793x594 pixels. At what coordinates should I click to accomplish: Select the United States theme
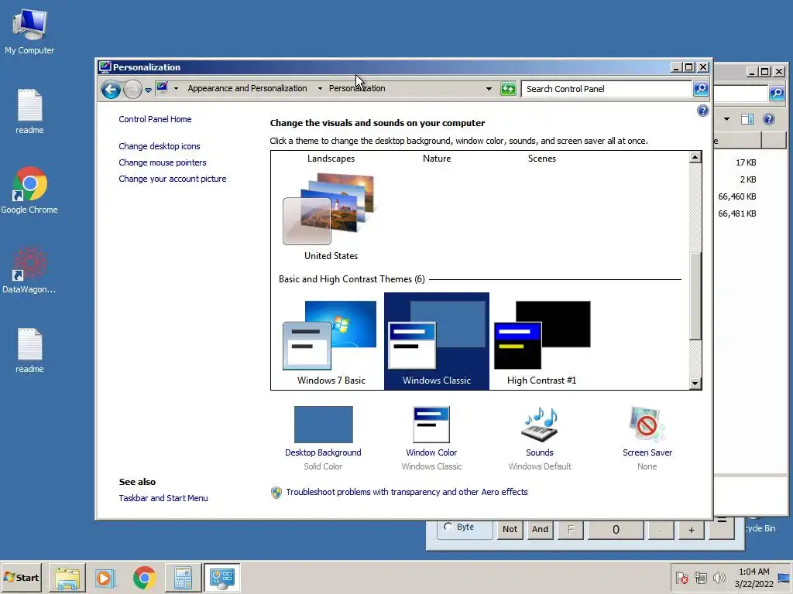331,217
